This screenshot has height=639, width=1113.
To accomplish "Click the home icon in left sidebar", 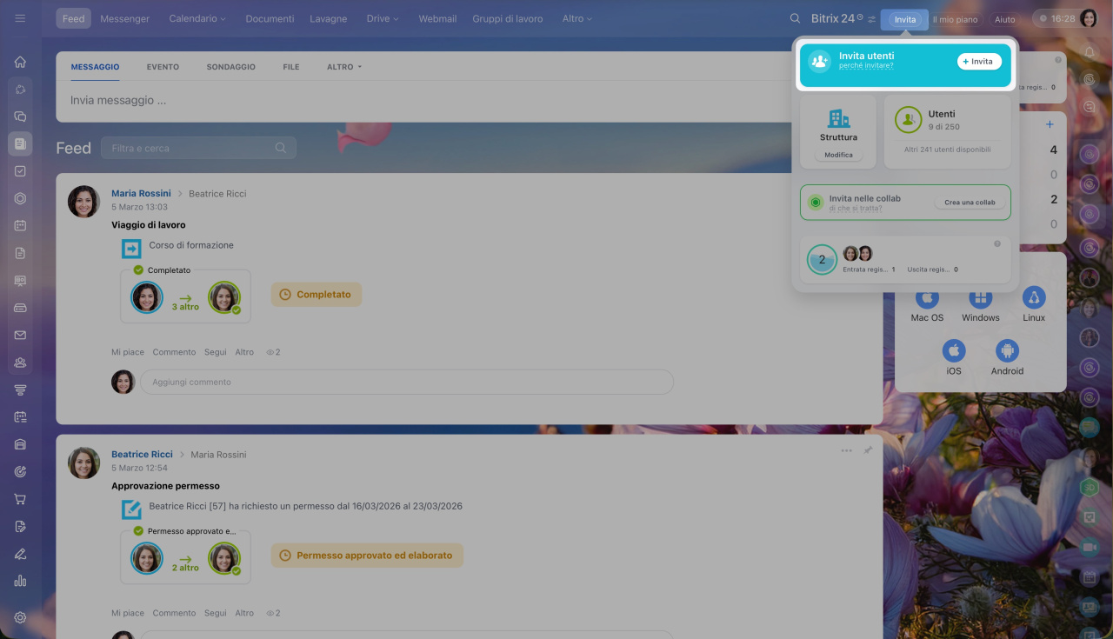I will coord(20,62).
